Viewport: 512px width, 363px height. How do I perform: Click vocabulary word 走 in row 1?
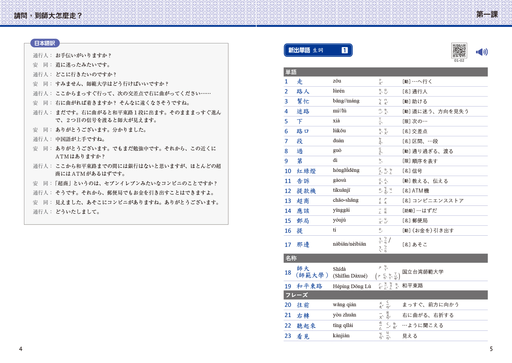[x=300, y=82]
